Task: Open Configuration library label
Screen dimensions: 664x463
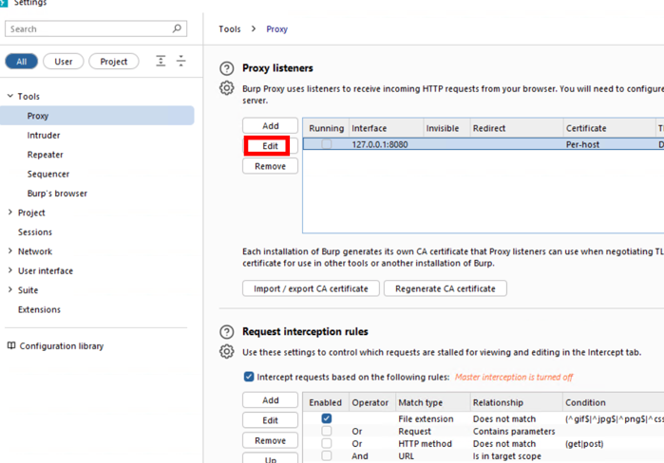Action: tap(62, 346)
